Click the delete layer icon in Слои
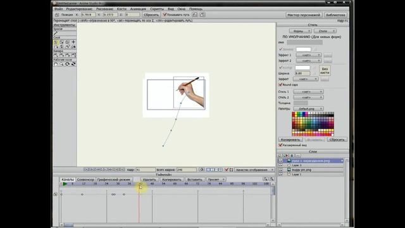Screen dimensions: 405x228 [292, 156]
